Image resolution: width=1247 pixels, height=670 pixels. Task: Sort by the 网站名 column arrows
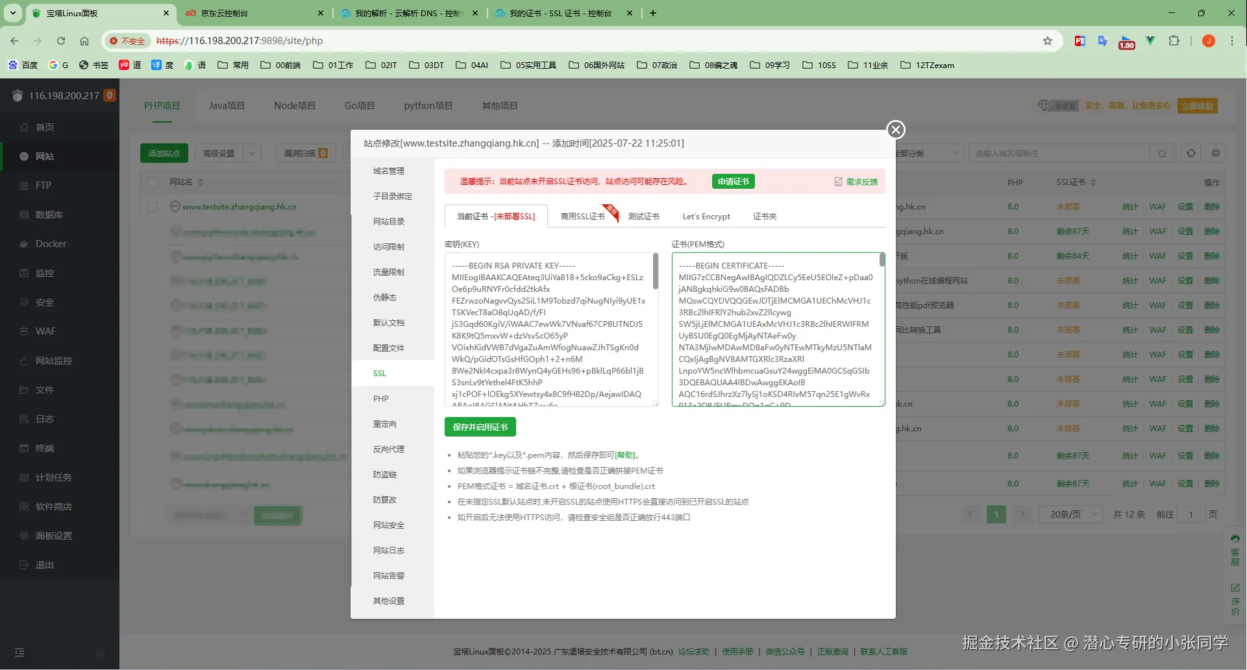201,182
